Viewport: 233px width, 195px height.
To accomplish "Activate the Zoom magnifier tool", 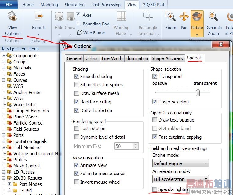I will (x=170, y=16).
